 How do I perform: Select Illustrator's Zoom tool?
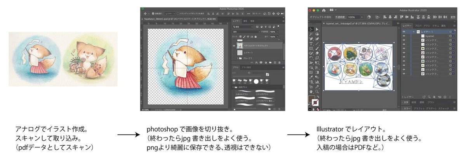tap(317, 91)
